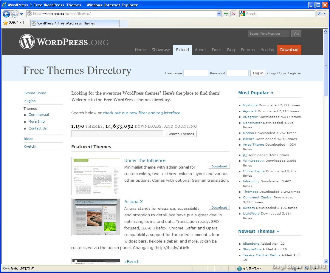This screenshot has height=273, width=330.
Task: Open the Extend navigation tab
Action: click(182, 50)
